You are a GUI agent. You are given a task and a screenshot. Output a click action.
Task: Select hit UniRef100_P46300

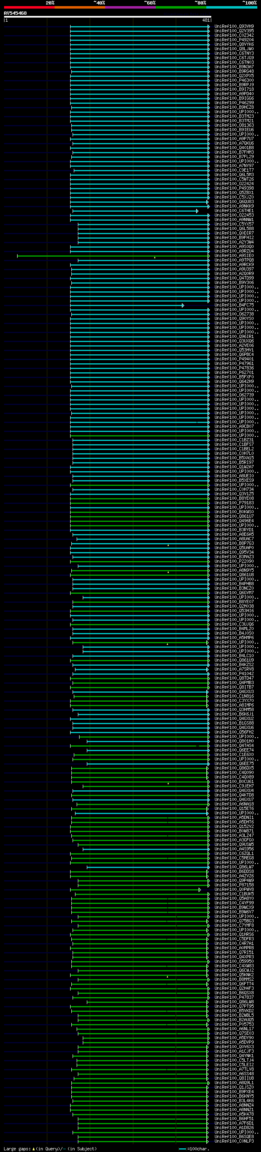pos(234,80)
